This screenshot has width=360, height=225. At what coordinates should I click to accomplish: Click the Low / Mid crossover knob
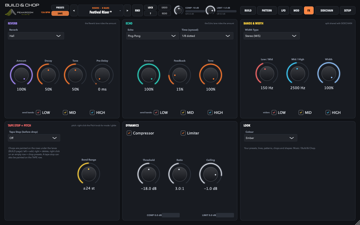[x=267, y=73]
